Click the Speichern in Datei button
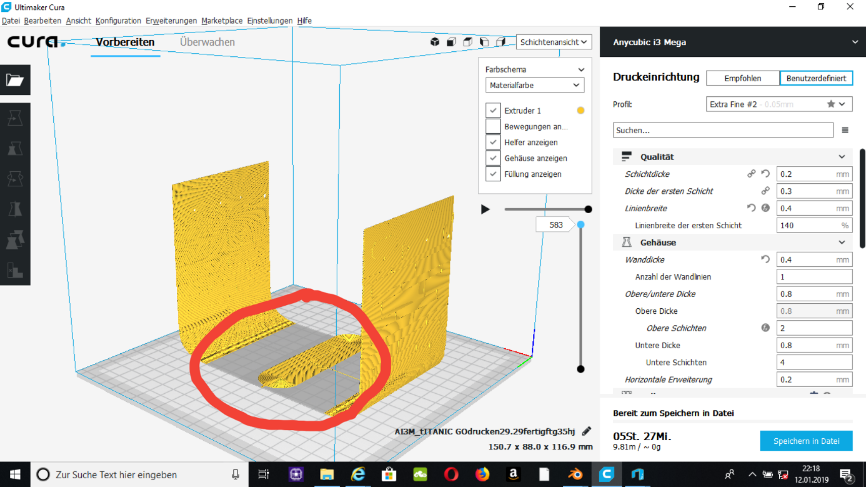This screenshot has height=487, width=866. (806, 441)
